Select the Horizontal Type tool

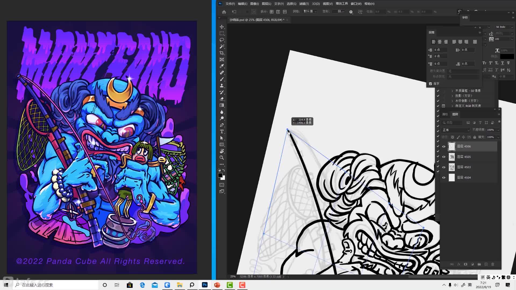222,132
